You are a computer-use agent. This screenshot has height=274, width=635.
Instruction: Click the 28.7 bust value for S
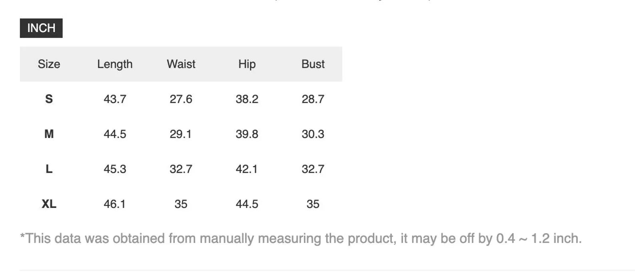313,99
